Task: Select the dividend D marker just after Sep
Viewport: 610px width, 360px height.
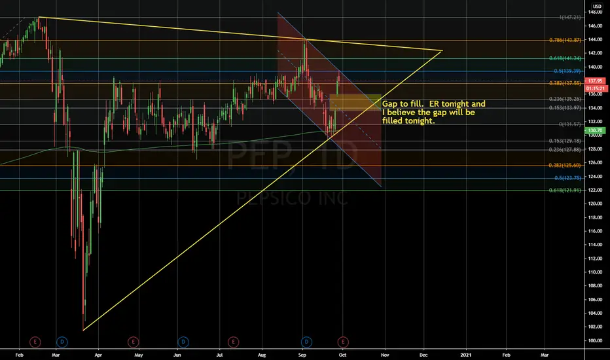Action: click(x=306, y=342)
